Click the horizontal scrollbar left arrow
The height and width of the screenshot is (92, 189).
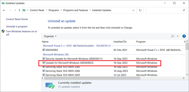(x=43, y=78)
